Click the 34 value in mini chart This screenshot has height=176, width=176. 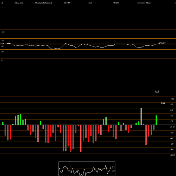coord(113,167)
